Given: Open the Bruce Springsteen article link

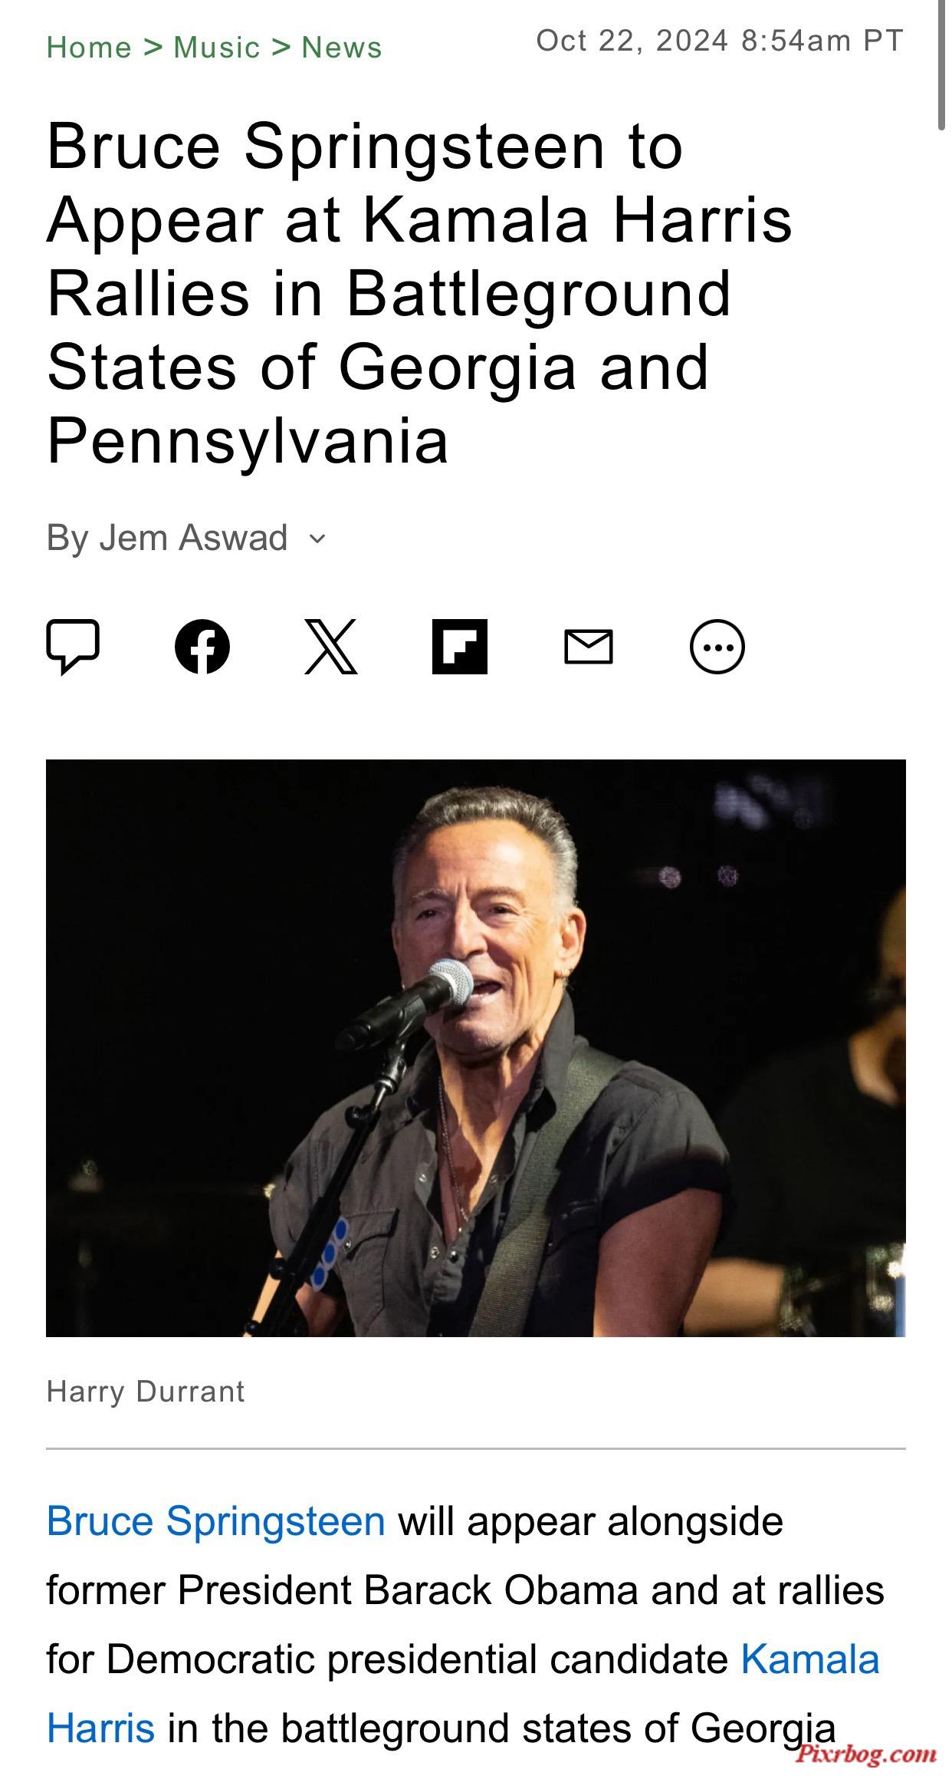Looking at the screenshot, I should click(215, 1521).
